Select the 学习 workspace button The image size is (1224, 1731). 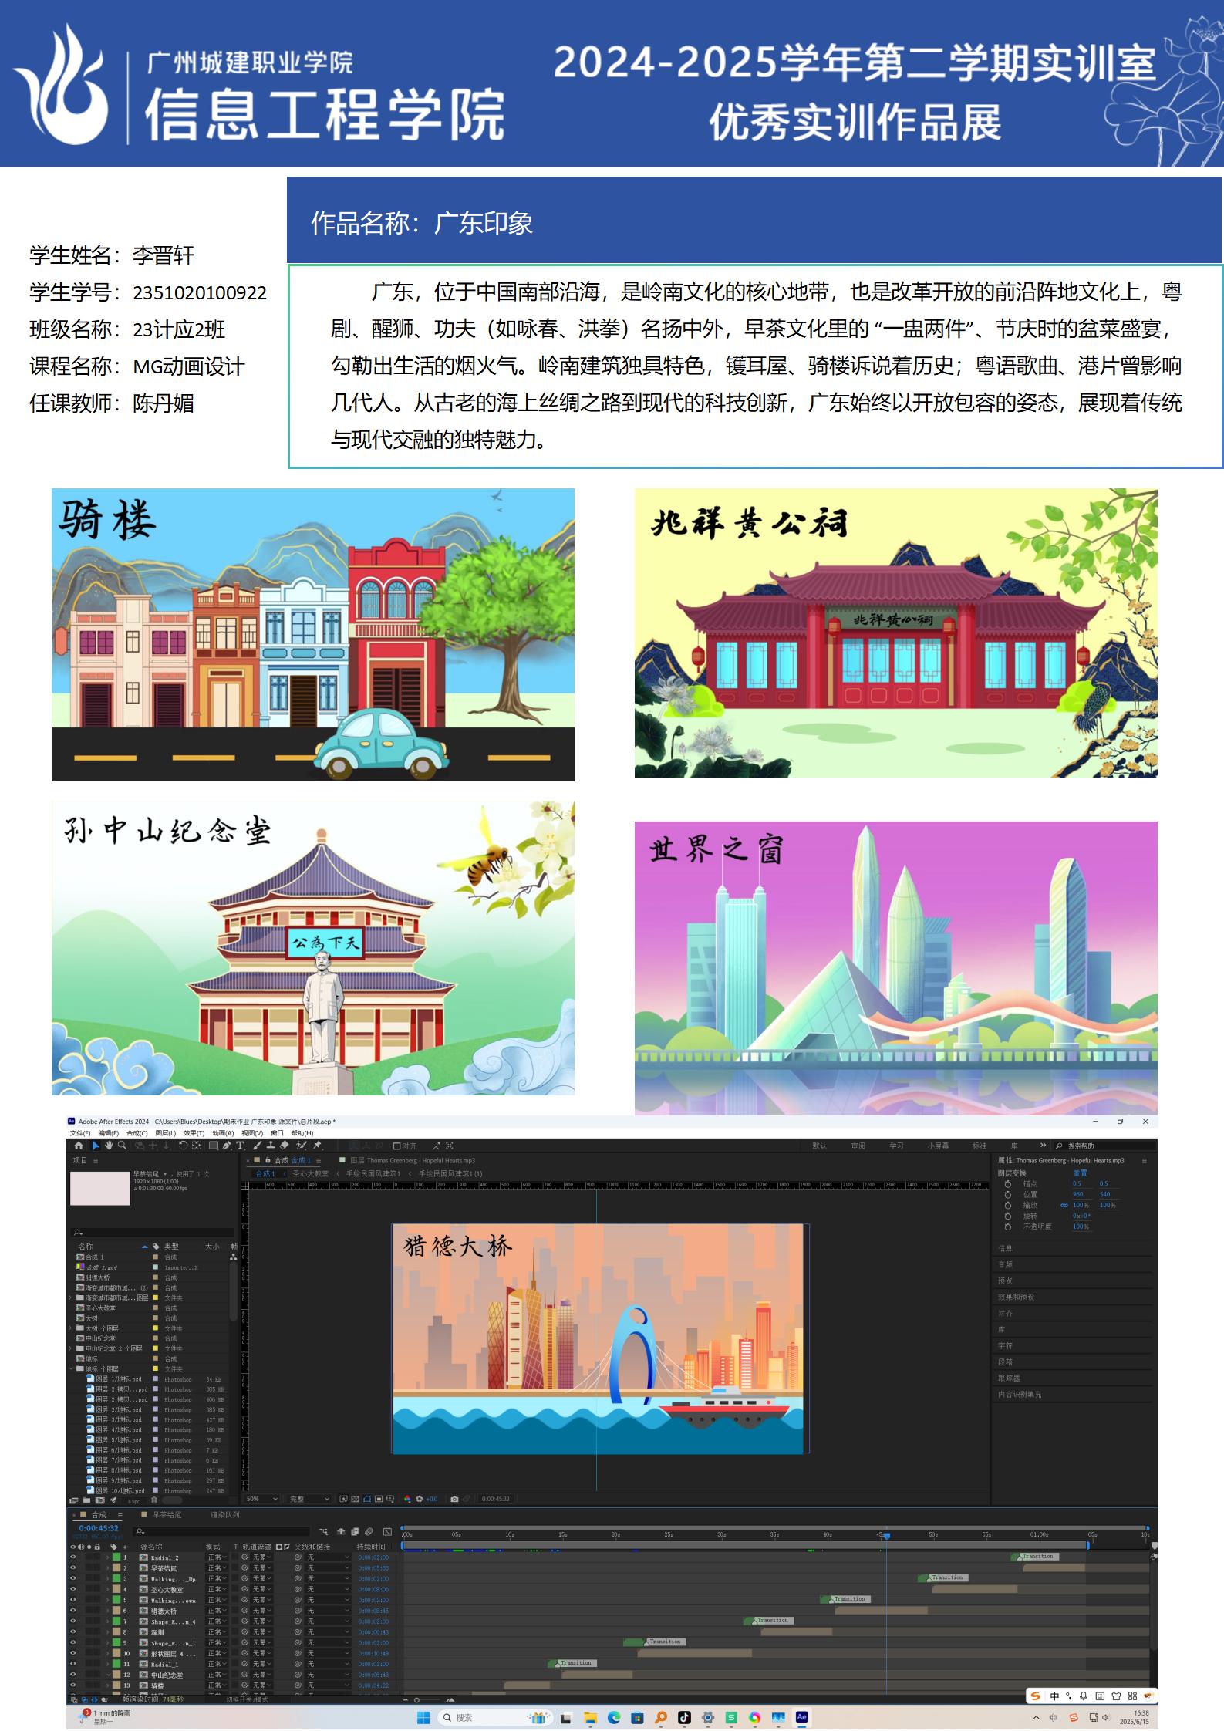[896, 1146]
